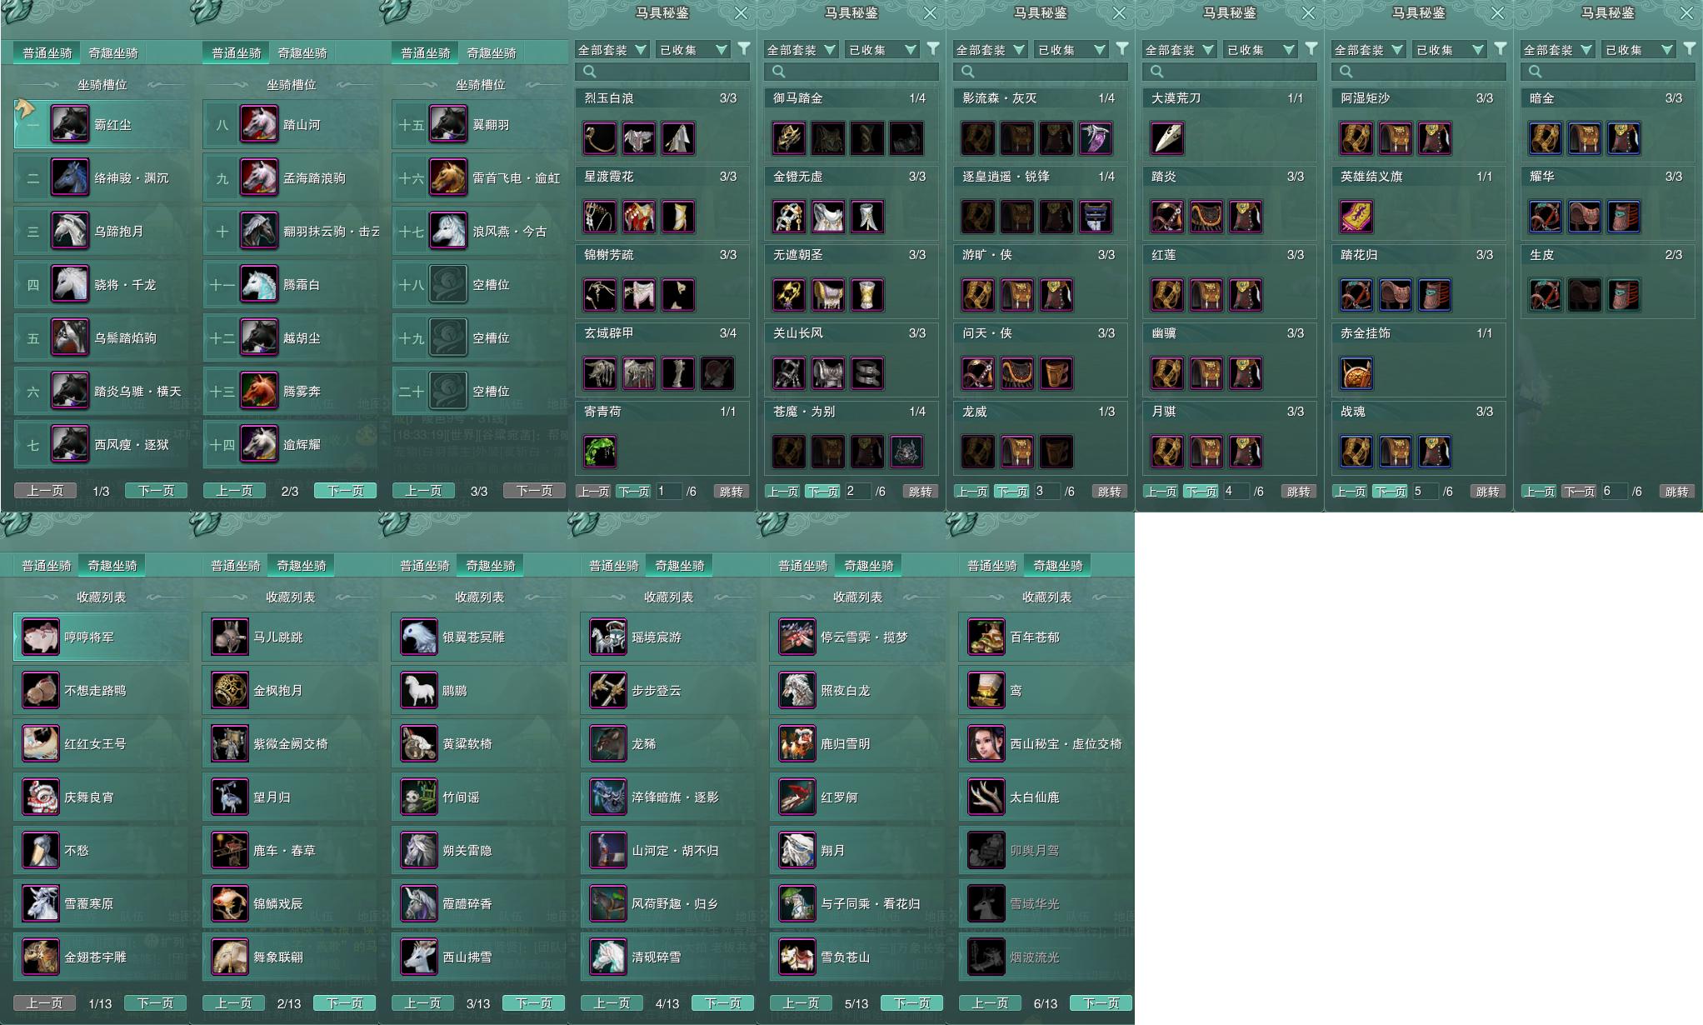This screenshot has width=1703, height=1025.
Task: Open 已收集 dropdown above 烈玉白浪
Action: (x=692, y=50)
